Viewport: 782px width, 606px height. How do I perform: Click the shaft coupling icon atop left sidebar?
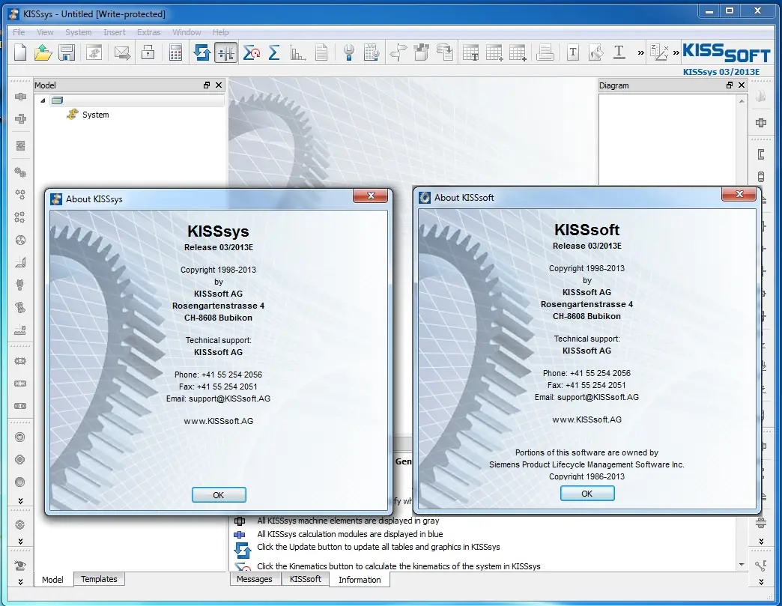tap(20, 97)
